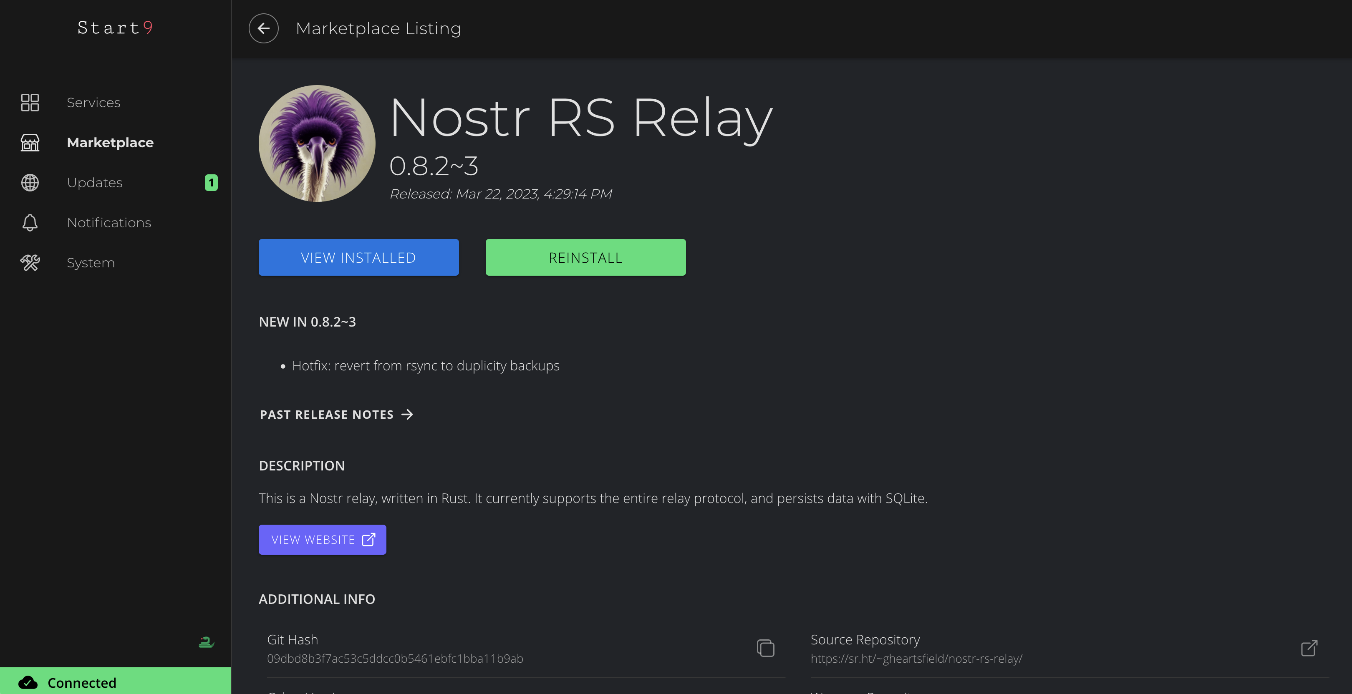
Task: Open the nostr-rs-relay repository URL
Action: click(916, 658)
